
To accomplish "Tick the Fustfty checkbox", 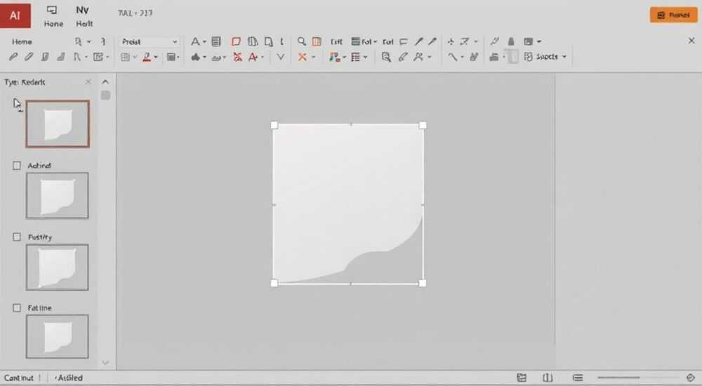I will point(17,237).
